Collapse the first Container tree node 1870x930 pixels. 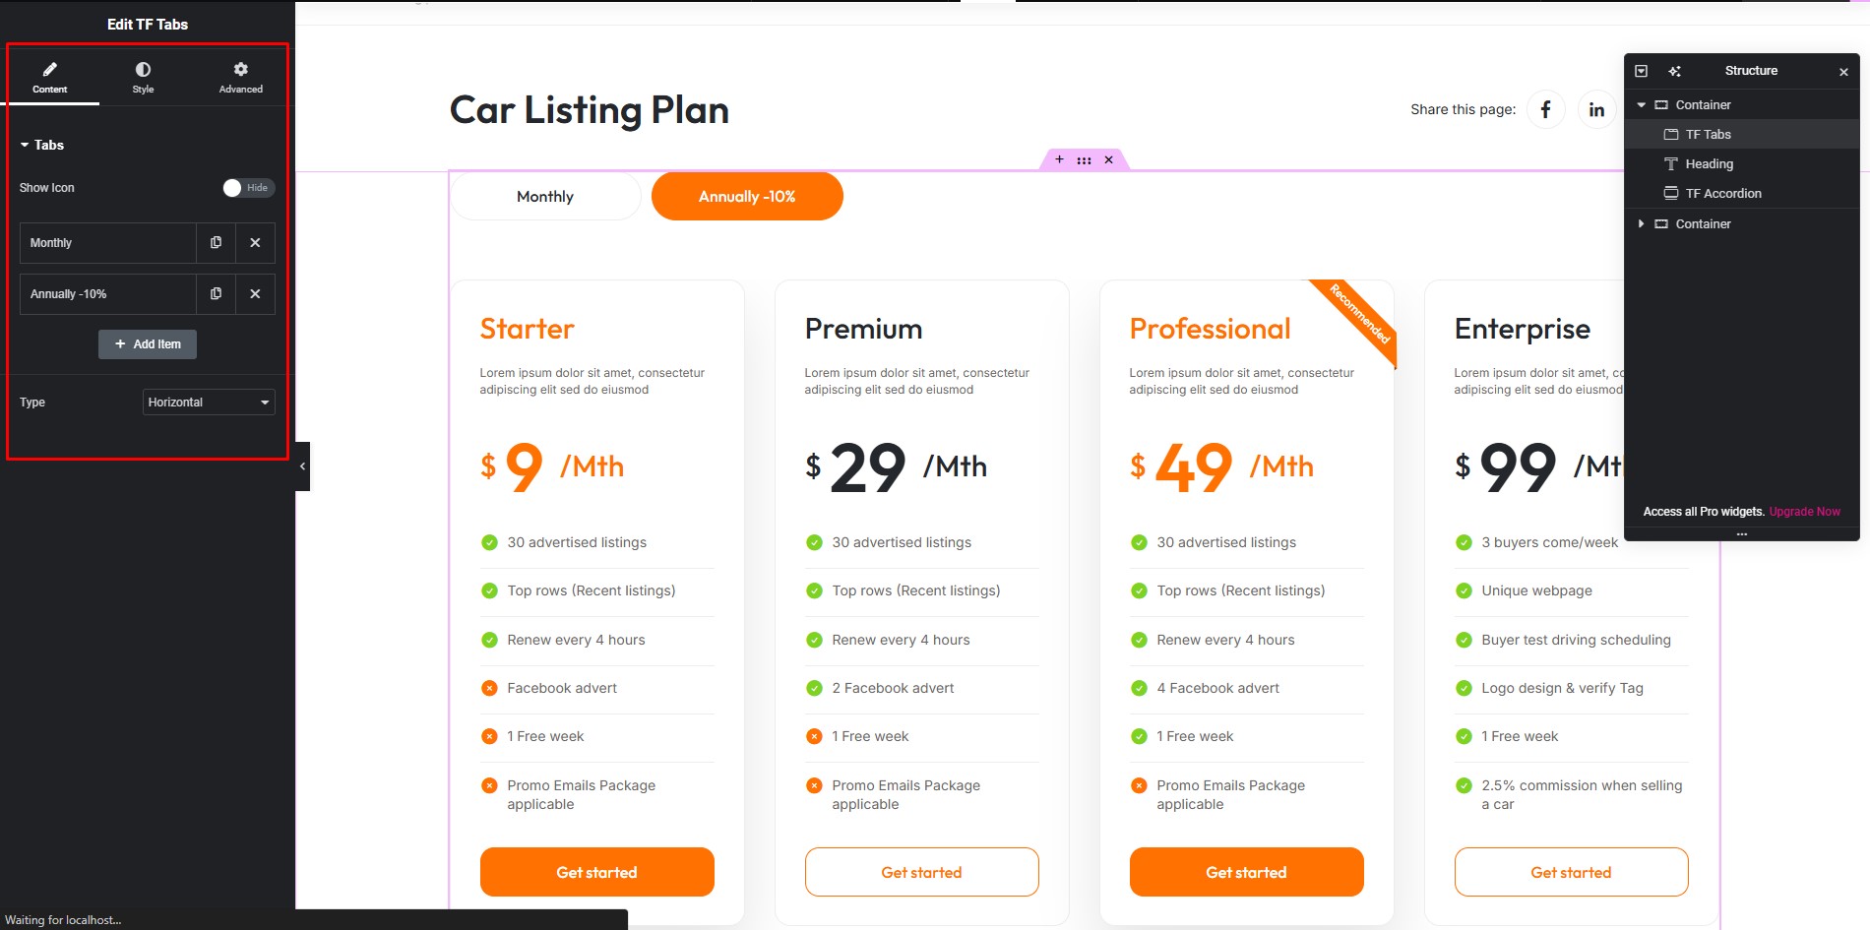(1641, 104)
